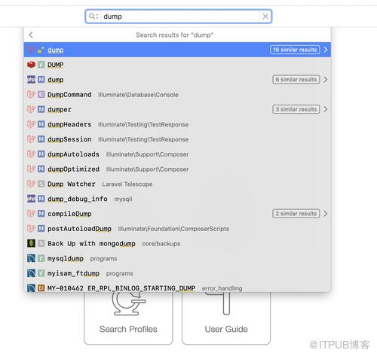Image resolution: width=377 pixels, height=356 pixels.
Task: Clear the search field with X button
Action: (265, 17)
